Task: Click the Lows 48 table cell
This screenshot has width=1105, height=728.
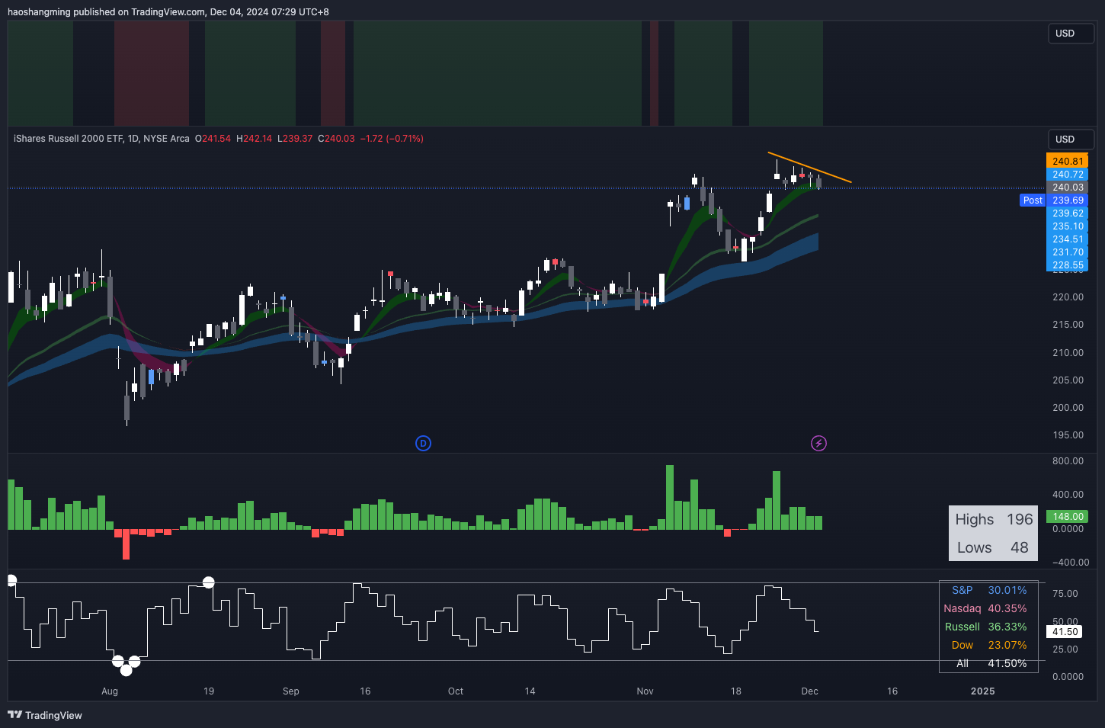Action: coord(994,547)
